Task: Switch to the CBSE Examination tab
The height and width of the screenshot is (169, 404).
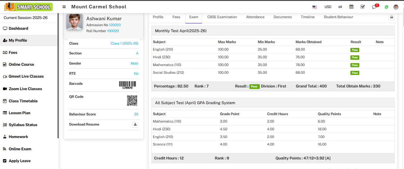Action: pos(222,17)
